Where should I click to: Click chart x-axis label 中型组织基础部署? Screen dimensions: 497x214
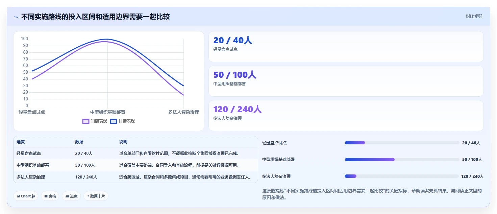(x=107, y=112)
